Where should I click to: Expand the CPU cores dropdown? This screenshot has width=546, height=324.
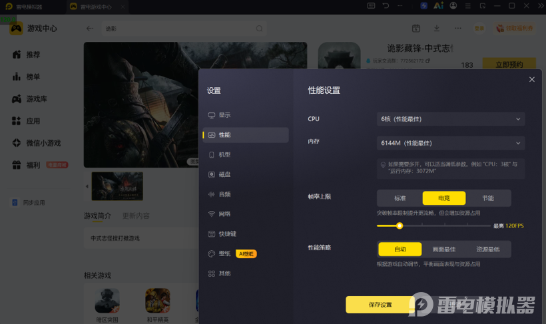tap(451, 119)
